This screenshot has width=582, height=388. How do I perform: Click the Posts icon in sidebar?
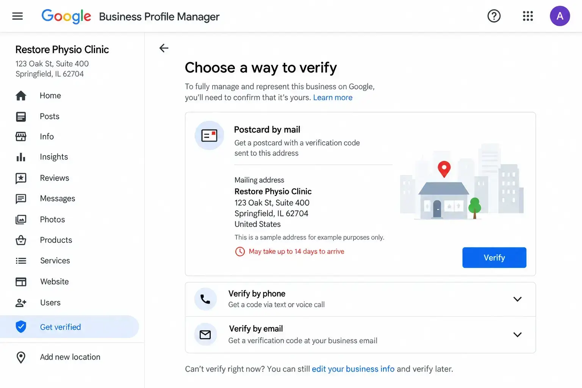[x=21, y=116]
